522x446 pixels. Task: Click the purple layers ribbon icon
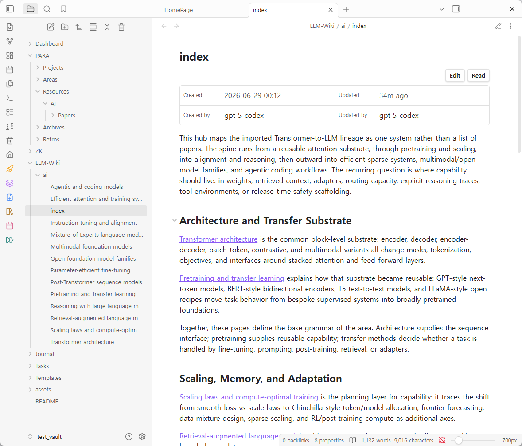pos(10,183)
